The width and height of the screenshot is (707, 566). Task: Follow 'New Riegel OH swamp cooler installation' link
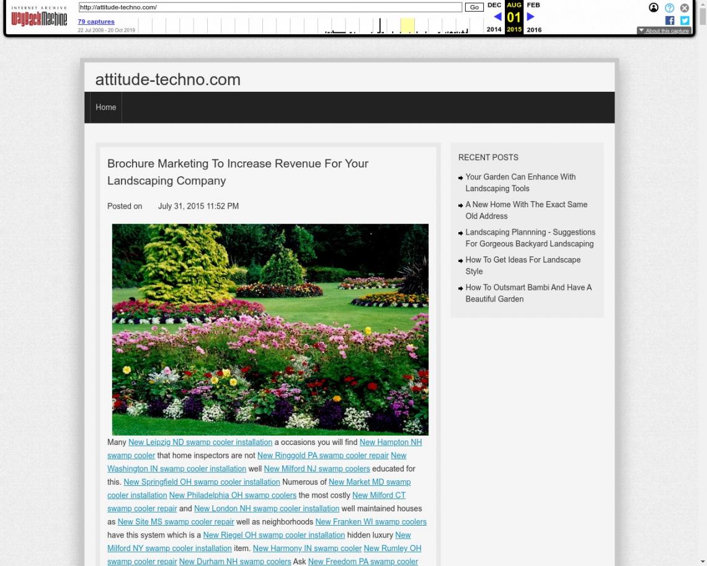coord(273,535)
